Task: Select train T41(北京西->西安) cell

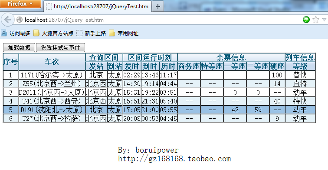Action: click(x=52, y=101)
